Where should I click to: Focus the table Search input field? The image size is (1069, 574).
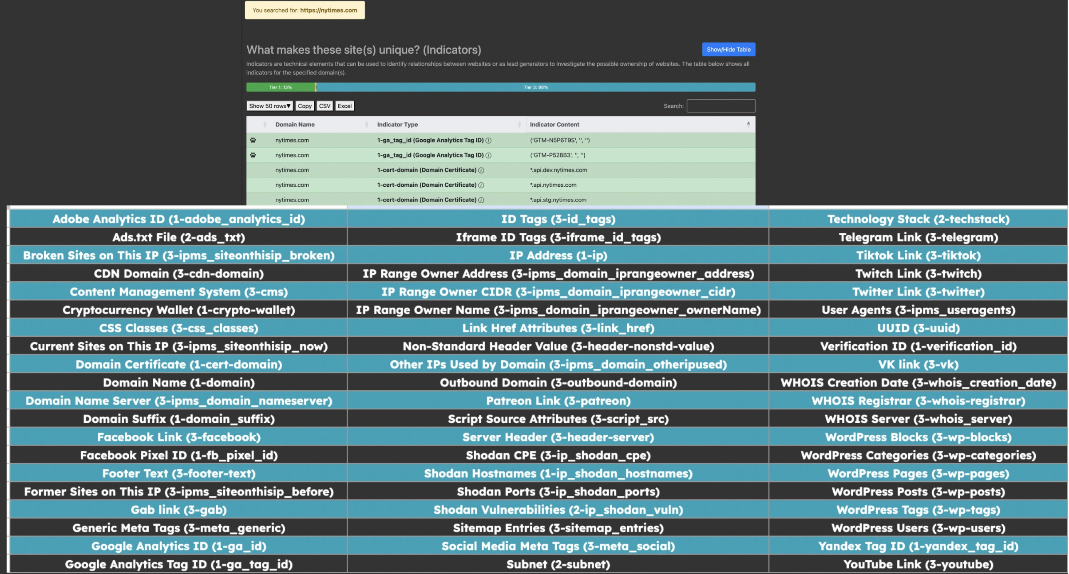click(x=721, y=106)
